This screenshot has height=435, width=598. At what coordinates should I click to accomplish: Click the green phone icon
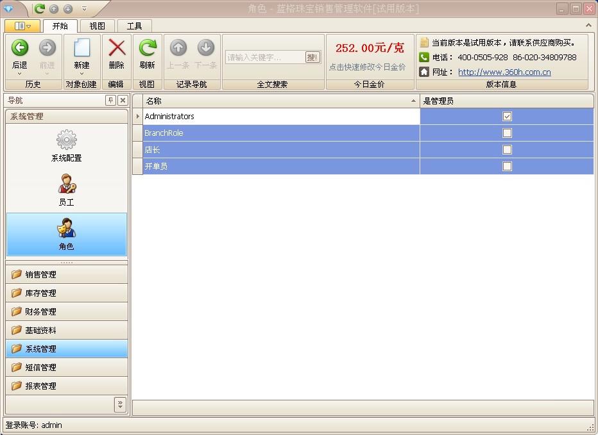point(423,57)
